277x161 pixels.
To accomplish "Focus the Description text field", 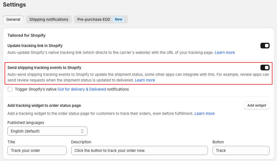I will tap(139, 150).
